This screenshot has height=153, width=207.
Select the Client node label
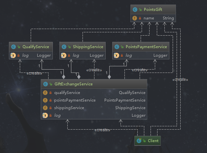click(153, 140)
